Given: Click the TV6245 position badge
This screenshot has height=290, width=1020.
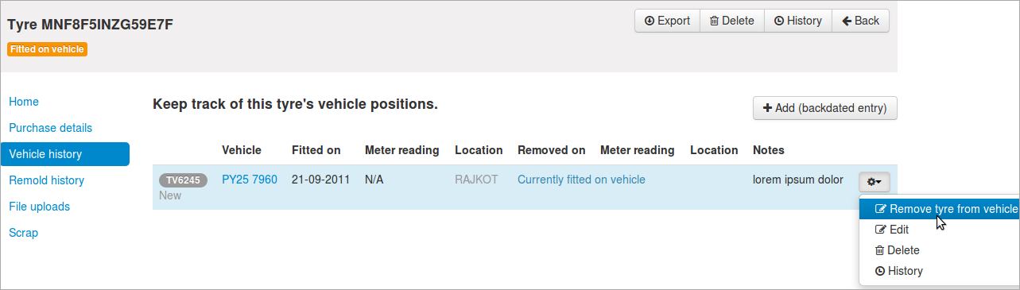Looking at the screenshot, I should (x=183, y=180).
